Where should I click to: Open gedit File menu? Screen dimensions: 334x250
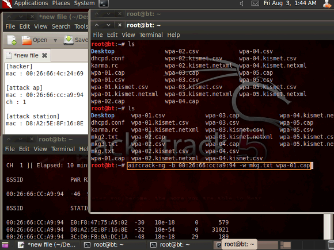pos(10,26)
